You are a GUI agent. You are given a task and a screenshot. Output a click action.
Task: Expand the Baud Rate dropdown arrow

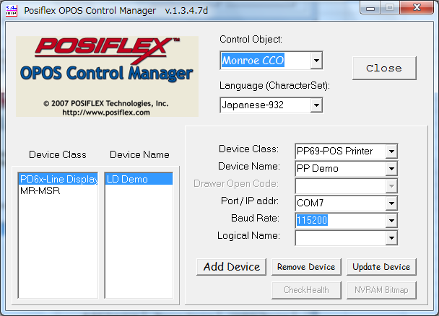[391, 221]
